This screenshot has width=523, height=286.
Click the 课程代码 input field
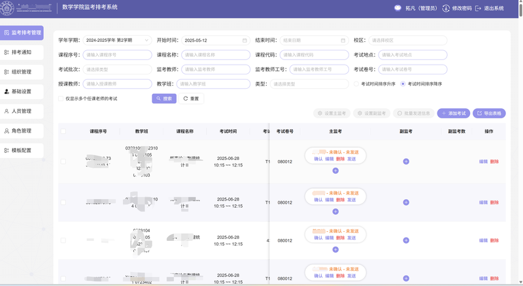click(x=314, y=55)
